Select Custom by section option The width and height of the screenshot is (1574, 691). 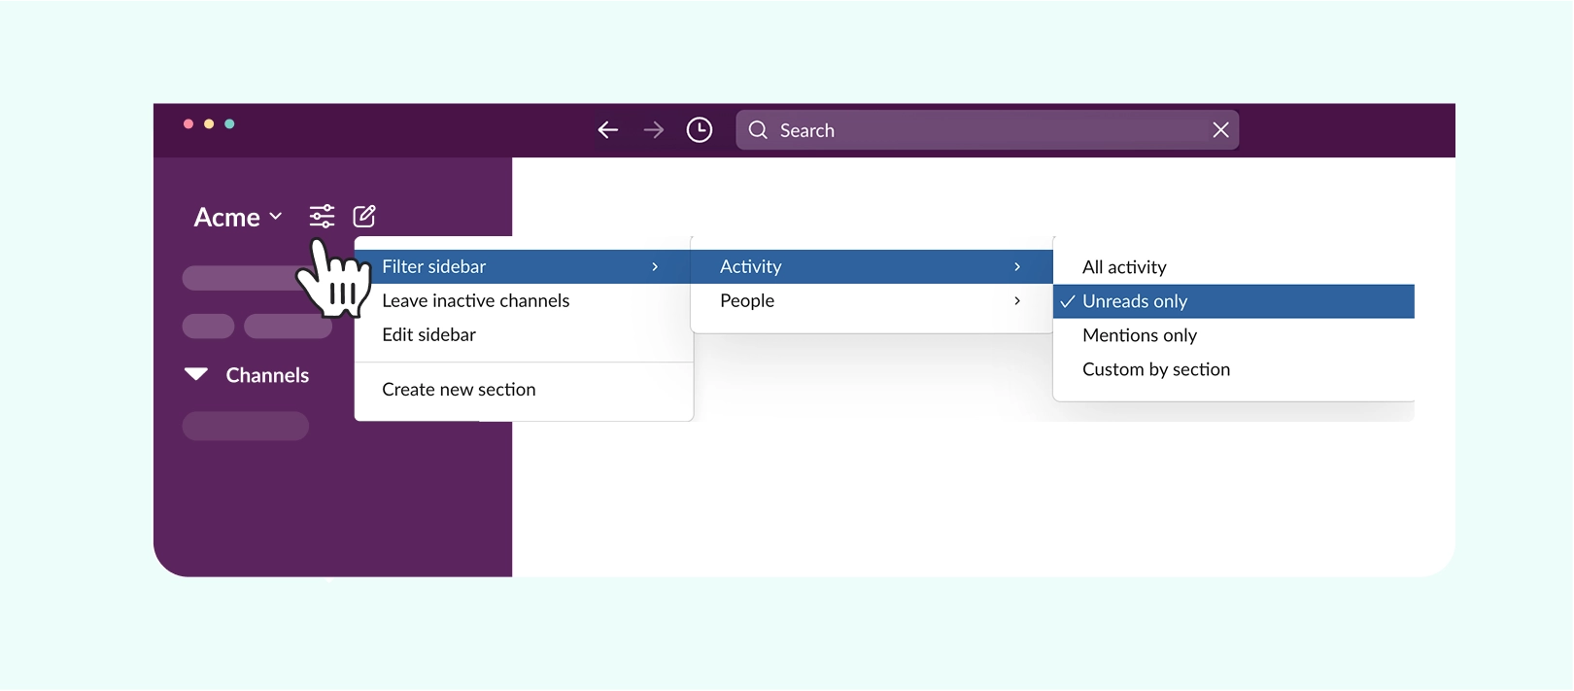tap(1156, 369)
